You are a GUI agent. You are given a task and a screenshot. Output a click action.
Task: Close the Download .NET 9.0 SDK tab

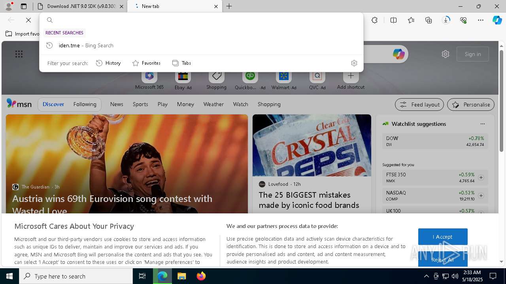point(121,6)
